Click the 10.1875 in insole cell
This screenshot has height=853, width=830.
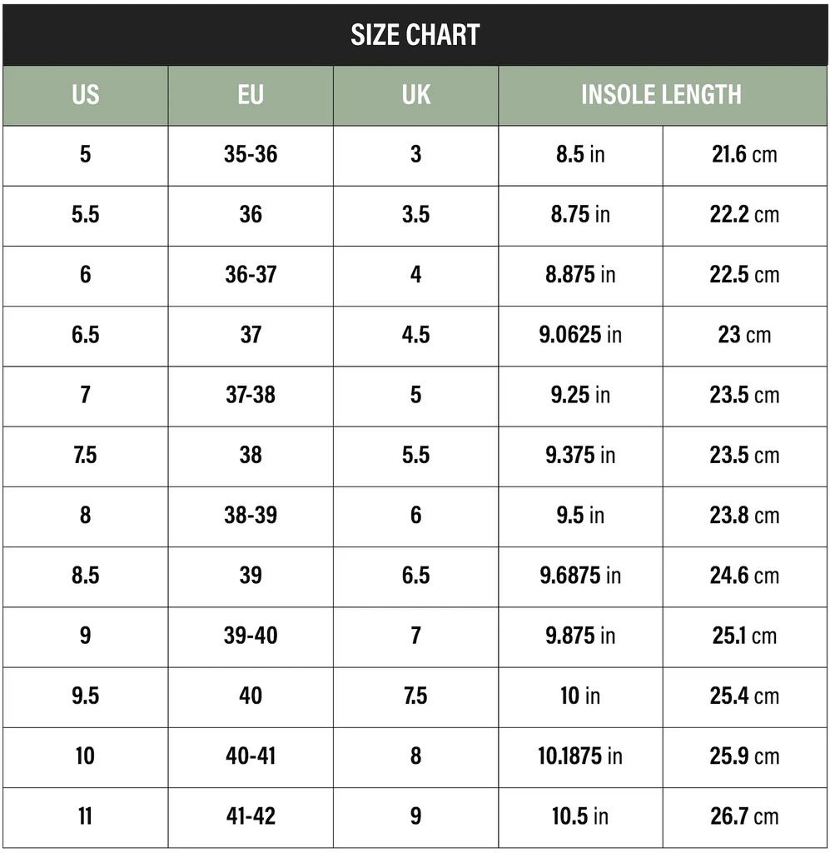pyautogui.click(x=580, y=756)
